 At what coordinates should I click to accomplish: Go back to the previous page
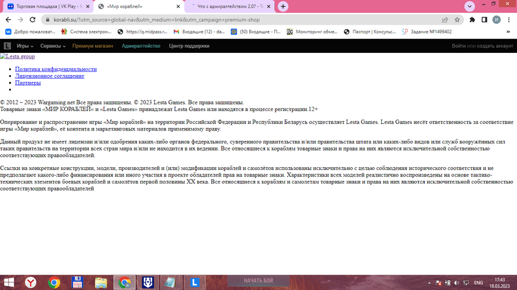click(8, 20)
